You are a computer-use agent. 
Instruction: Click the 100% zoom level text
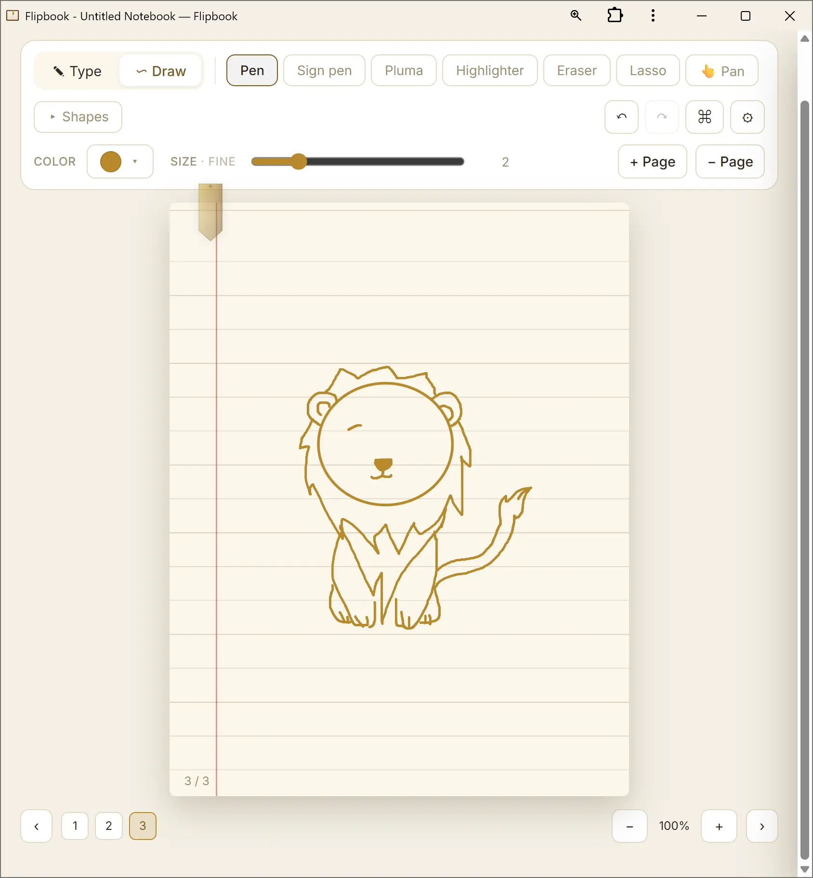click(674, 826)
